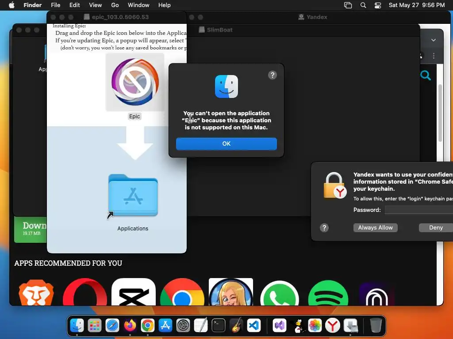This screenshot has height=339, width=453.
Task: Open the Window menu
Action: pyautogui.click(x=138, y=5)
